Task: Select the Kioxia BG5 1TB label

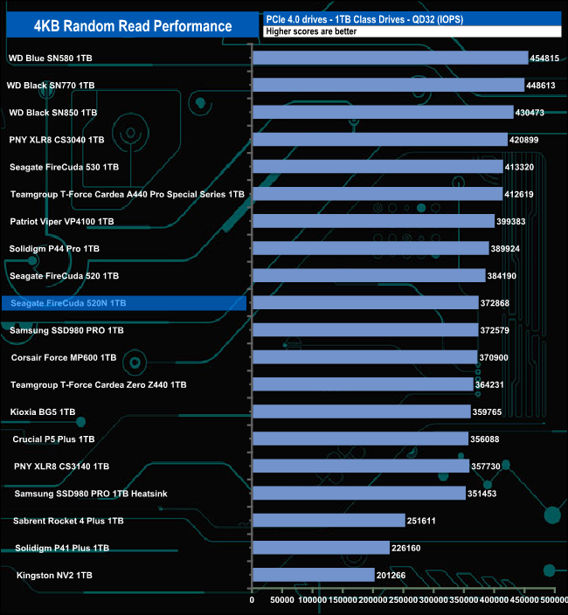Action: click(x=42, y=411)
